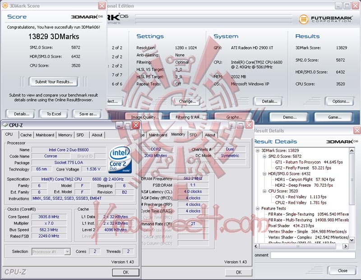The image size is (361, 280).
Task: Select HDR1 - Canyon Flight row
Action: [305, 179]
